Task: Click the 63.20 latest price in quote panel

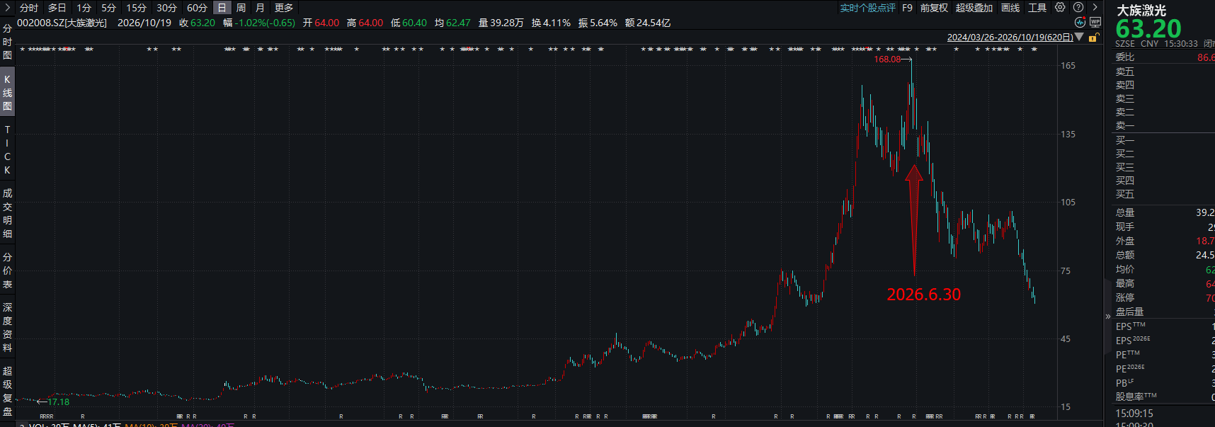Action: (1148, 28)
